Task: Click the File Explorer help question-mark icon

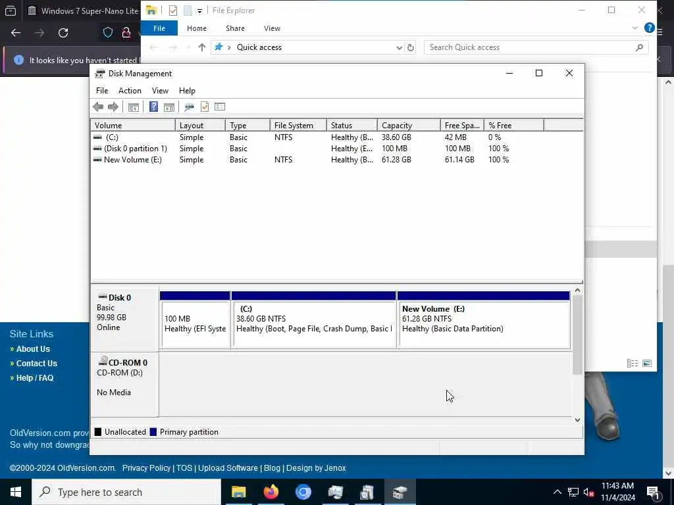Action: point(650,28)
